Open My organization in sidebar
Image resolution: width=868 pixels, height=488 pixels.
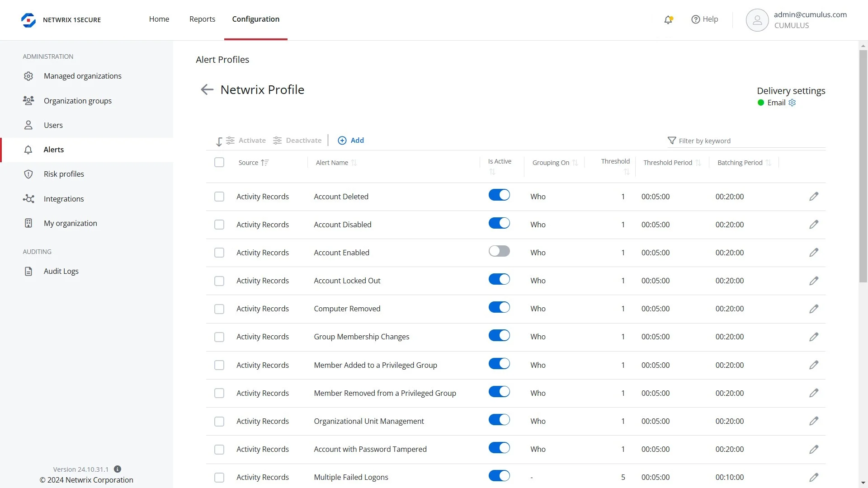87,223
